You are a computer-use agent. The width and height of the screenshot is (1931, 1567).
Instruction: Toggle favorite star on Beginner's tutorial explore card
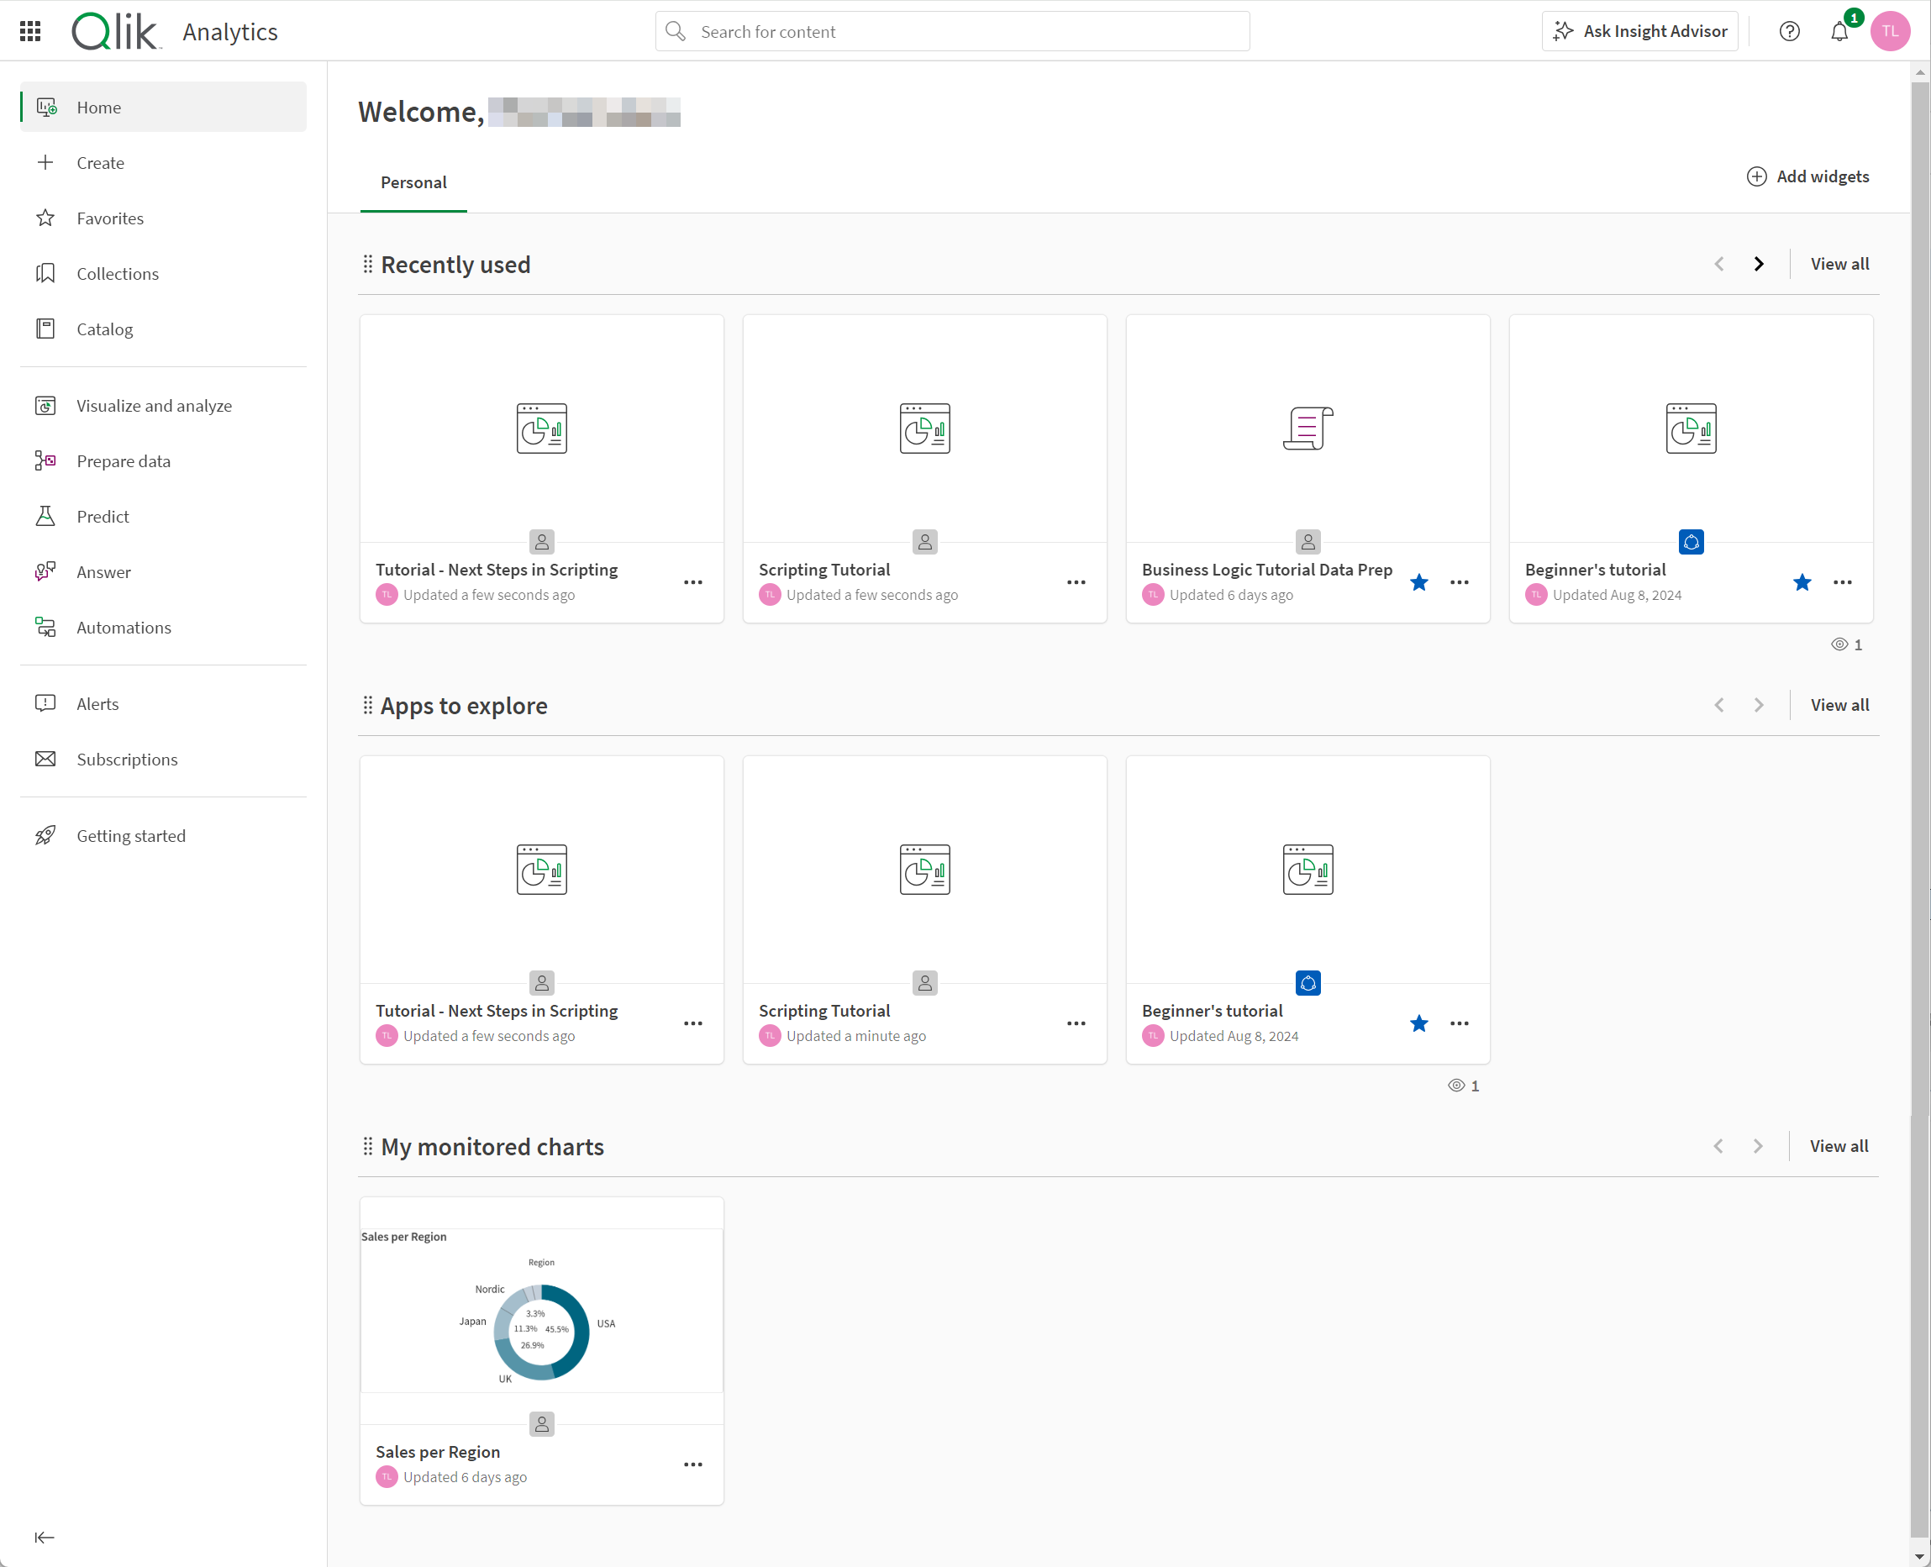tap(1416, 1023)
